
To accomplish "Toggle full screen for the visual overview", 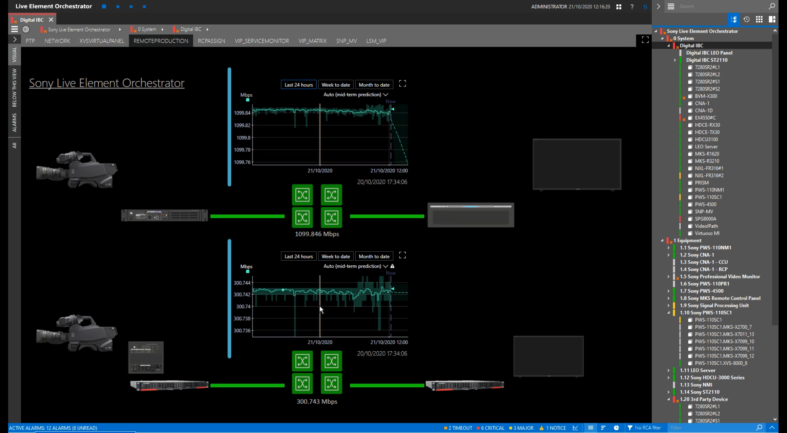I will tap(645, 40).
